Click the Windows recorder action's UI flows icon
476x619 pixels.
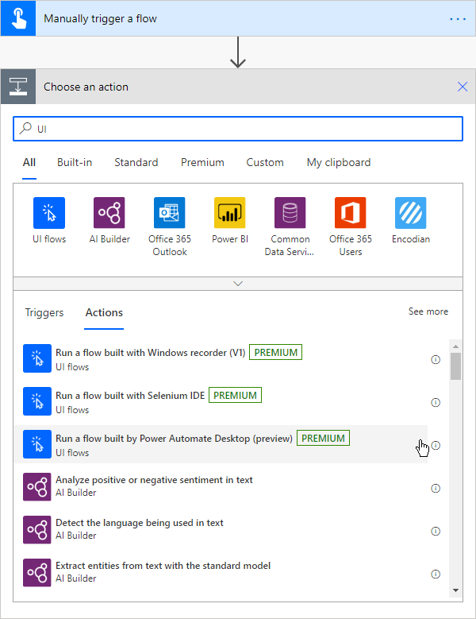[37, 358]
